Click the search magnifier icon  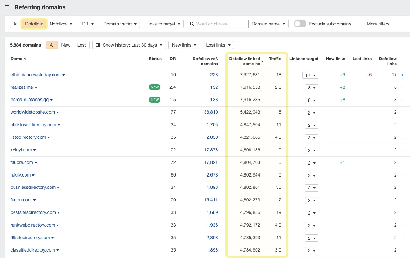point(192,24)
